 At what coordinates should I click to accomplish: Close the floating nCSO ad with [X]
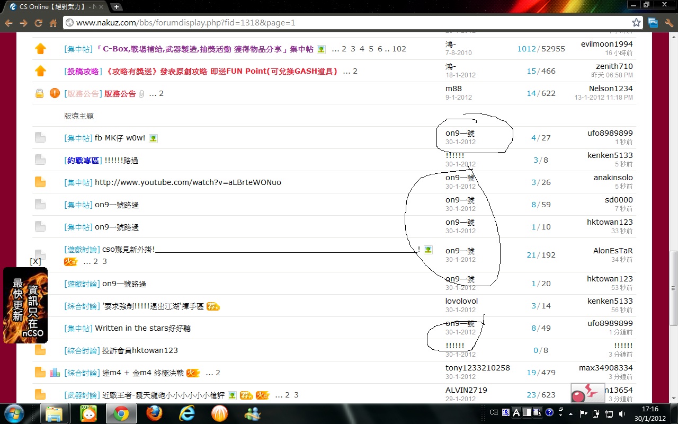click(35, 261)
